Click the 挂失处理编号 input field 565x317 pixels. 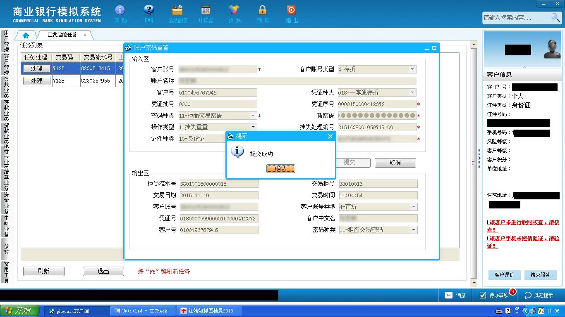(x=377, y=127)
